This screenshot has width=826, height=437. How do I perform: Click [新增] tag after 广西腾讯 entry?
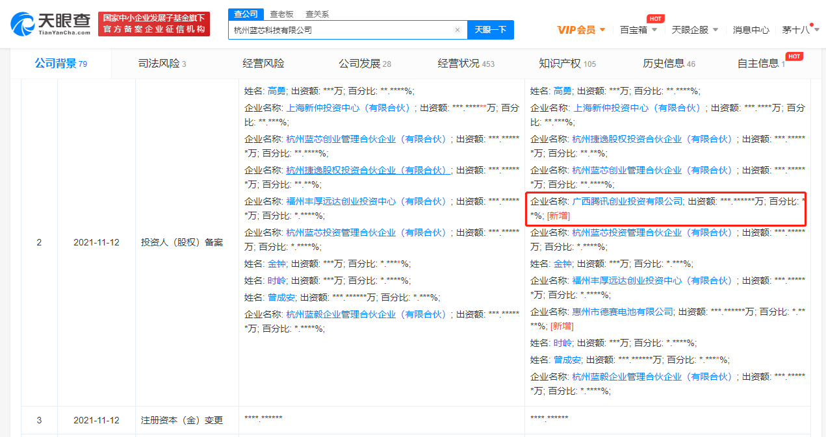pos(558,216)
